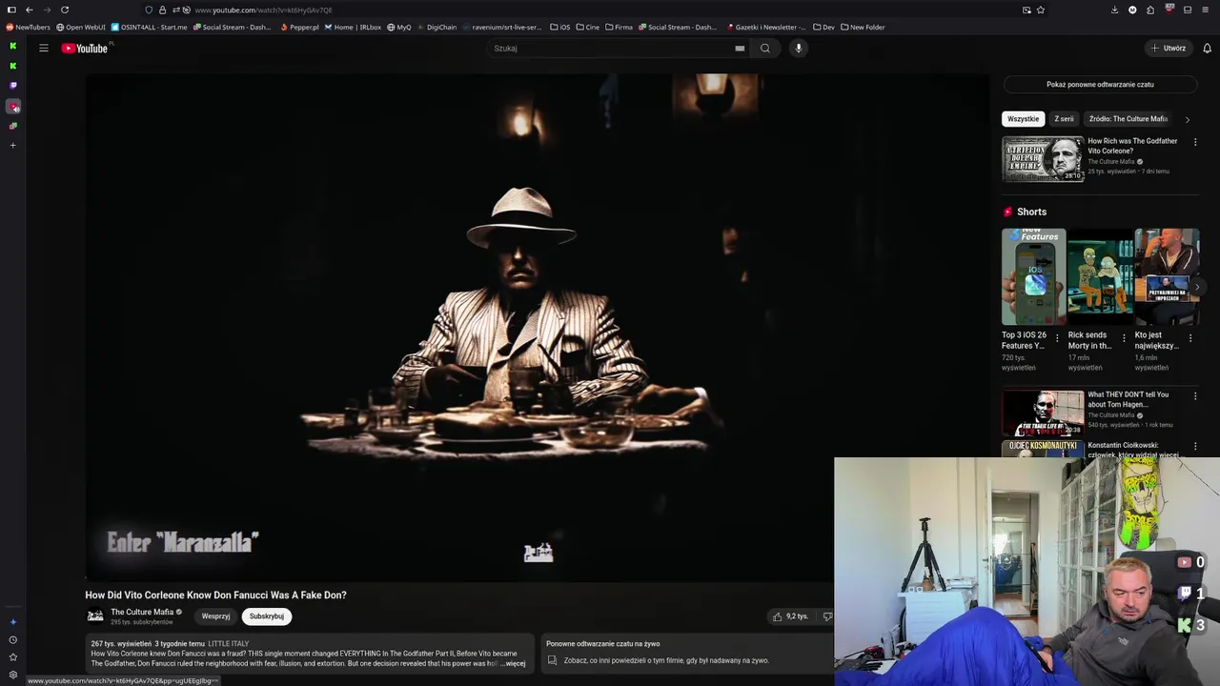Open Kto jest największy short thumbnail
This screenshot has width=1220, height=686.
pos(1167,276)
